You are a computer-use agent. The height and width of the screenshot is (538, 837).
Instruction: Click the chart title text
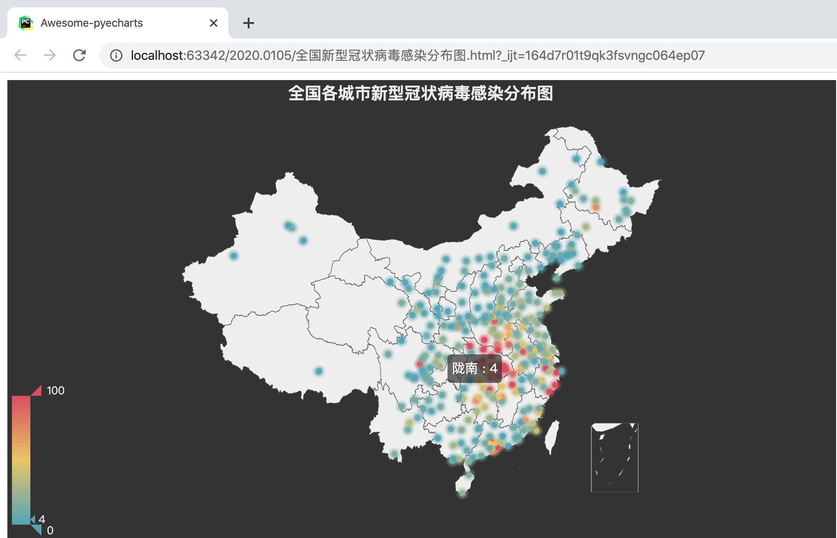(421, 93)
